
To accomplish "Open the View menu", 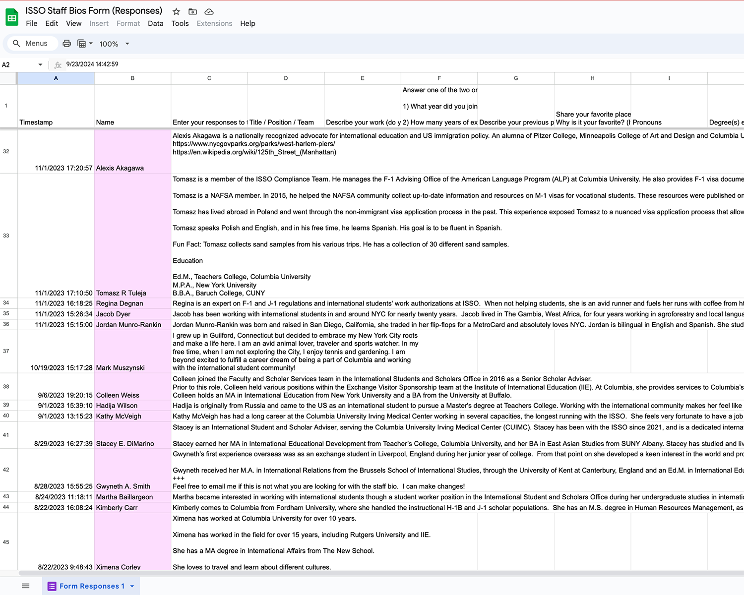I will (74, 23).
